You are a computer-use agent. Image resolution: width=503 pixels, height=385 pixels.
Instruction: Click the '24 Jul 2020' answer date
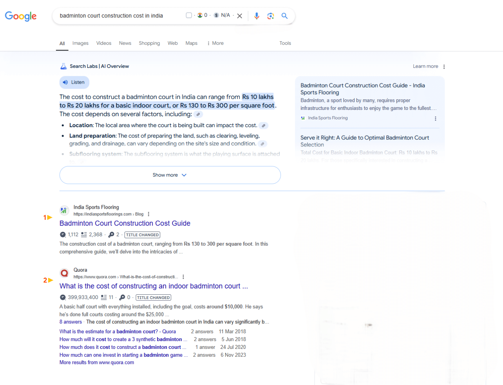233,347
